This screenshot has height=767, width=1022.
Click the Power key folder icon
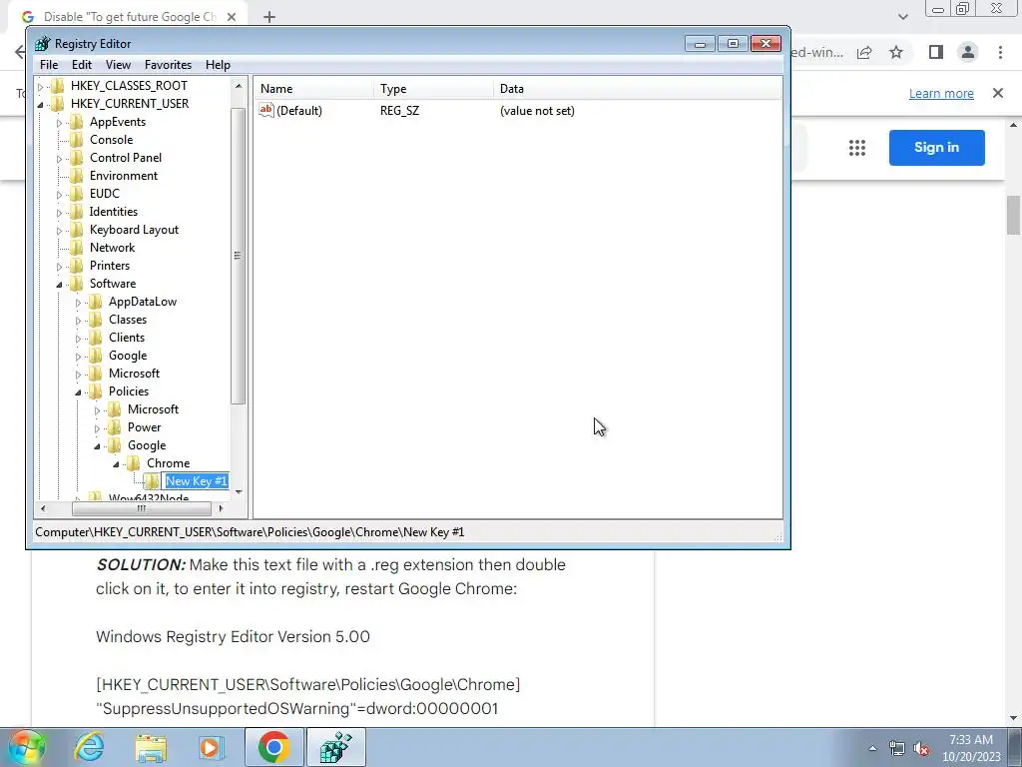click(x=114, y=427)
